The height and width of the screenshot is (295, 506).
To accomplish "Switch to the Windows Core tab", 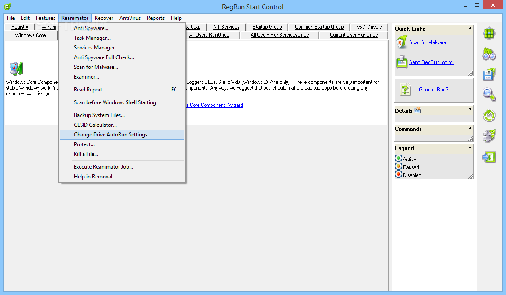I will tap(31, 35).
